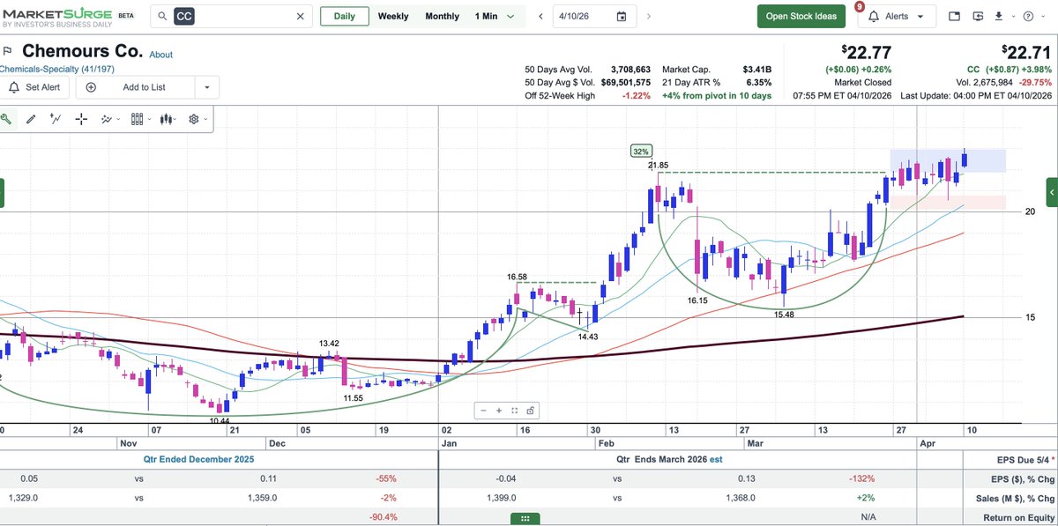Open the Alerts dropdown caret
The width and height of the screenshot is (1058, 526).
pos(920,17)
